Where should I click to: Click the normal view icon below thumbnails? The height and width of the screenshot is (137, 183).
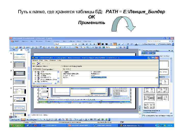click(11, 117)
